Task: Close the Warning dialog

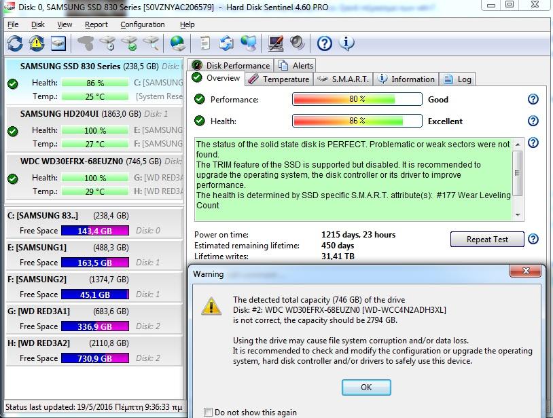Action: pyautogui.click(x=526, y=271)
